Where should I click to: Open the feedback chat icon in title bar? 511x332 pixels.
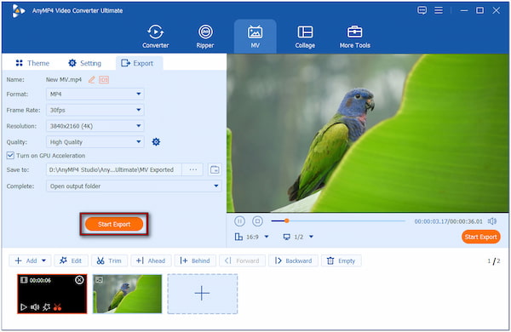(422, 10)
